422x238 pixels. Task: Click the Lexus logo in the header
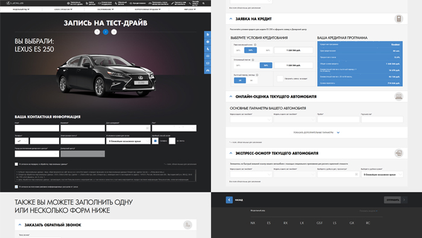15,3
